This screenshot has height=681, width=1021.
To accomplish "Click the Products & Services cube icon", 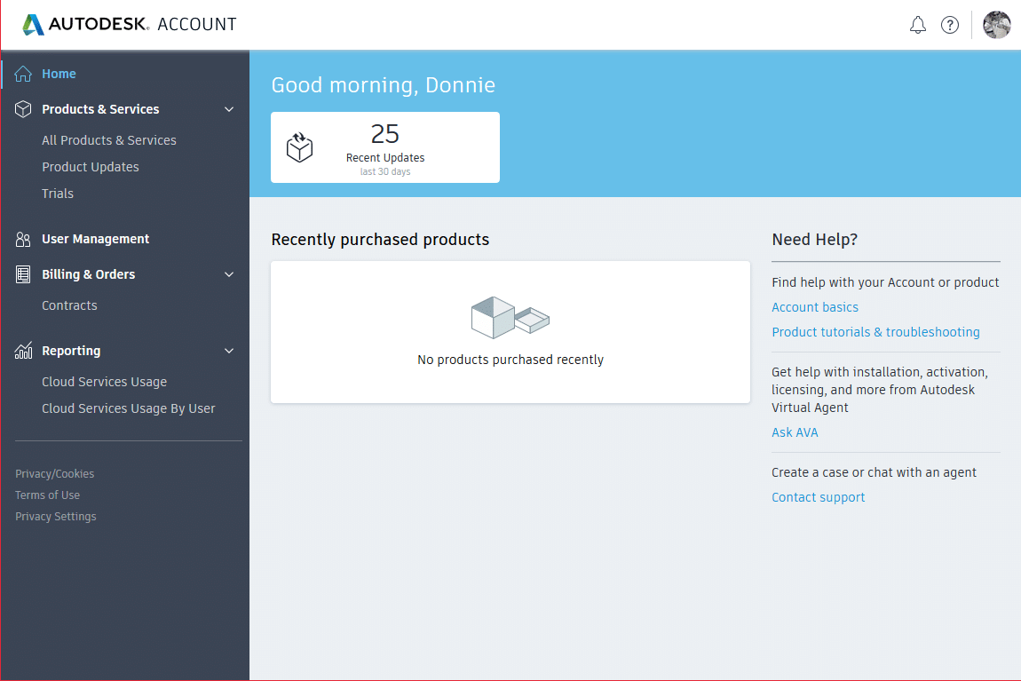I will click(23, 108).
